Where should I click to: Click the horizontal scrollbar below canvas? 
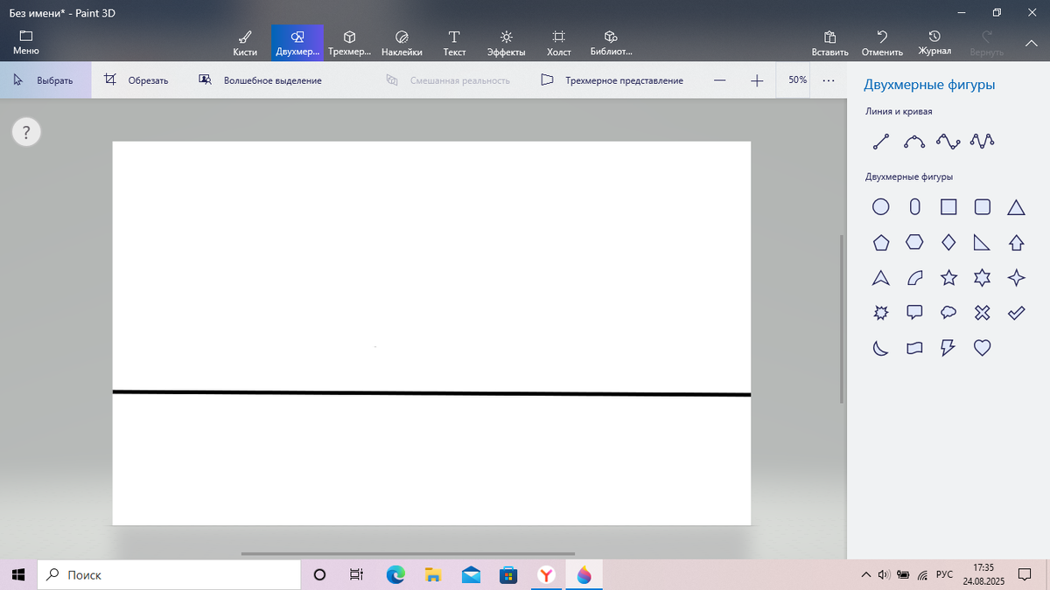click(x=408, y=553)
